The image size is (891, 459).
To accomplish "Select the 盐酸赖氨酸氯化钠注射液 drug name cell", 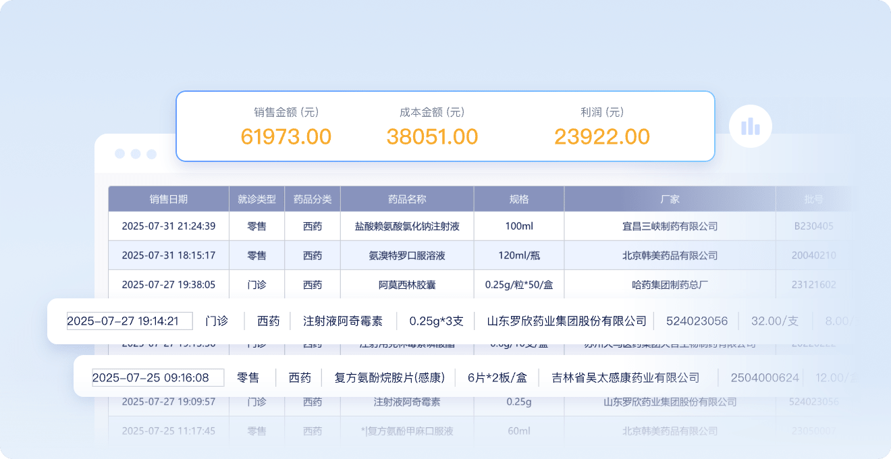I will click(x=407, y=226).
